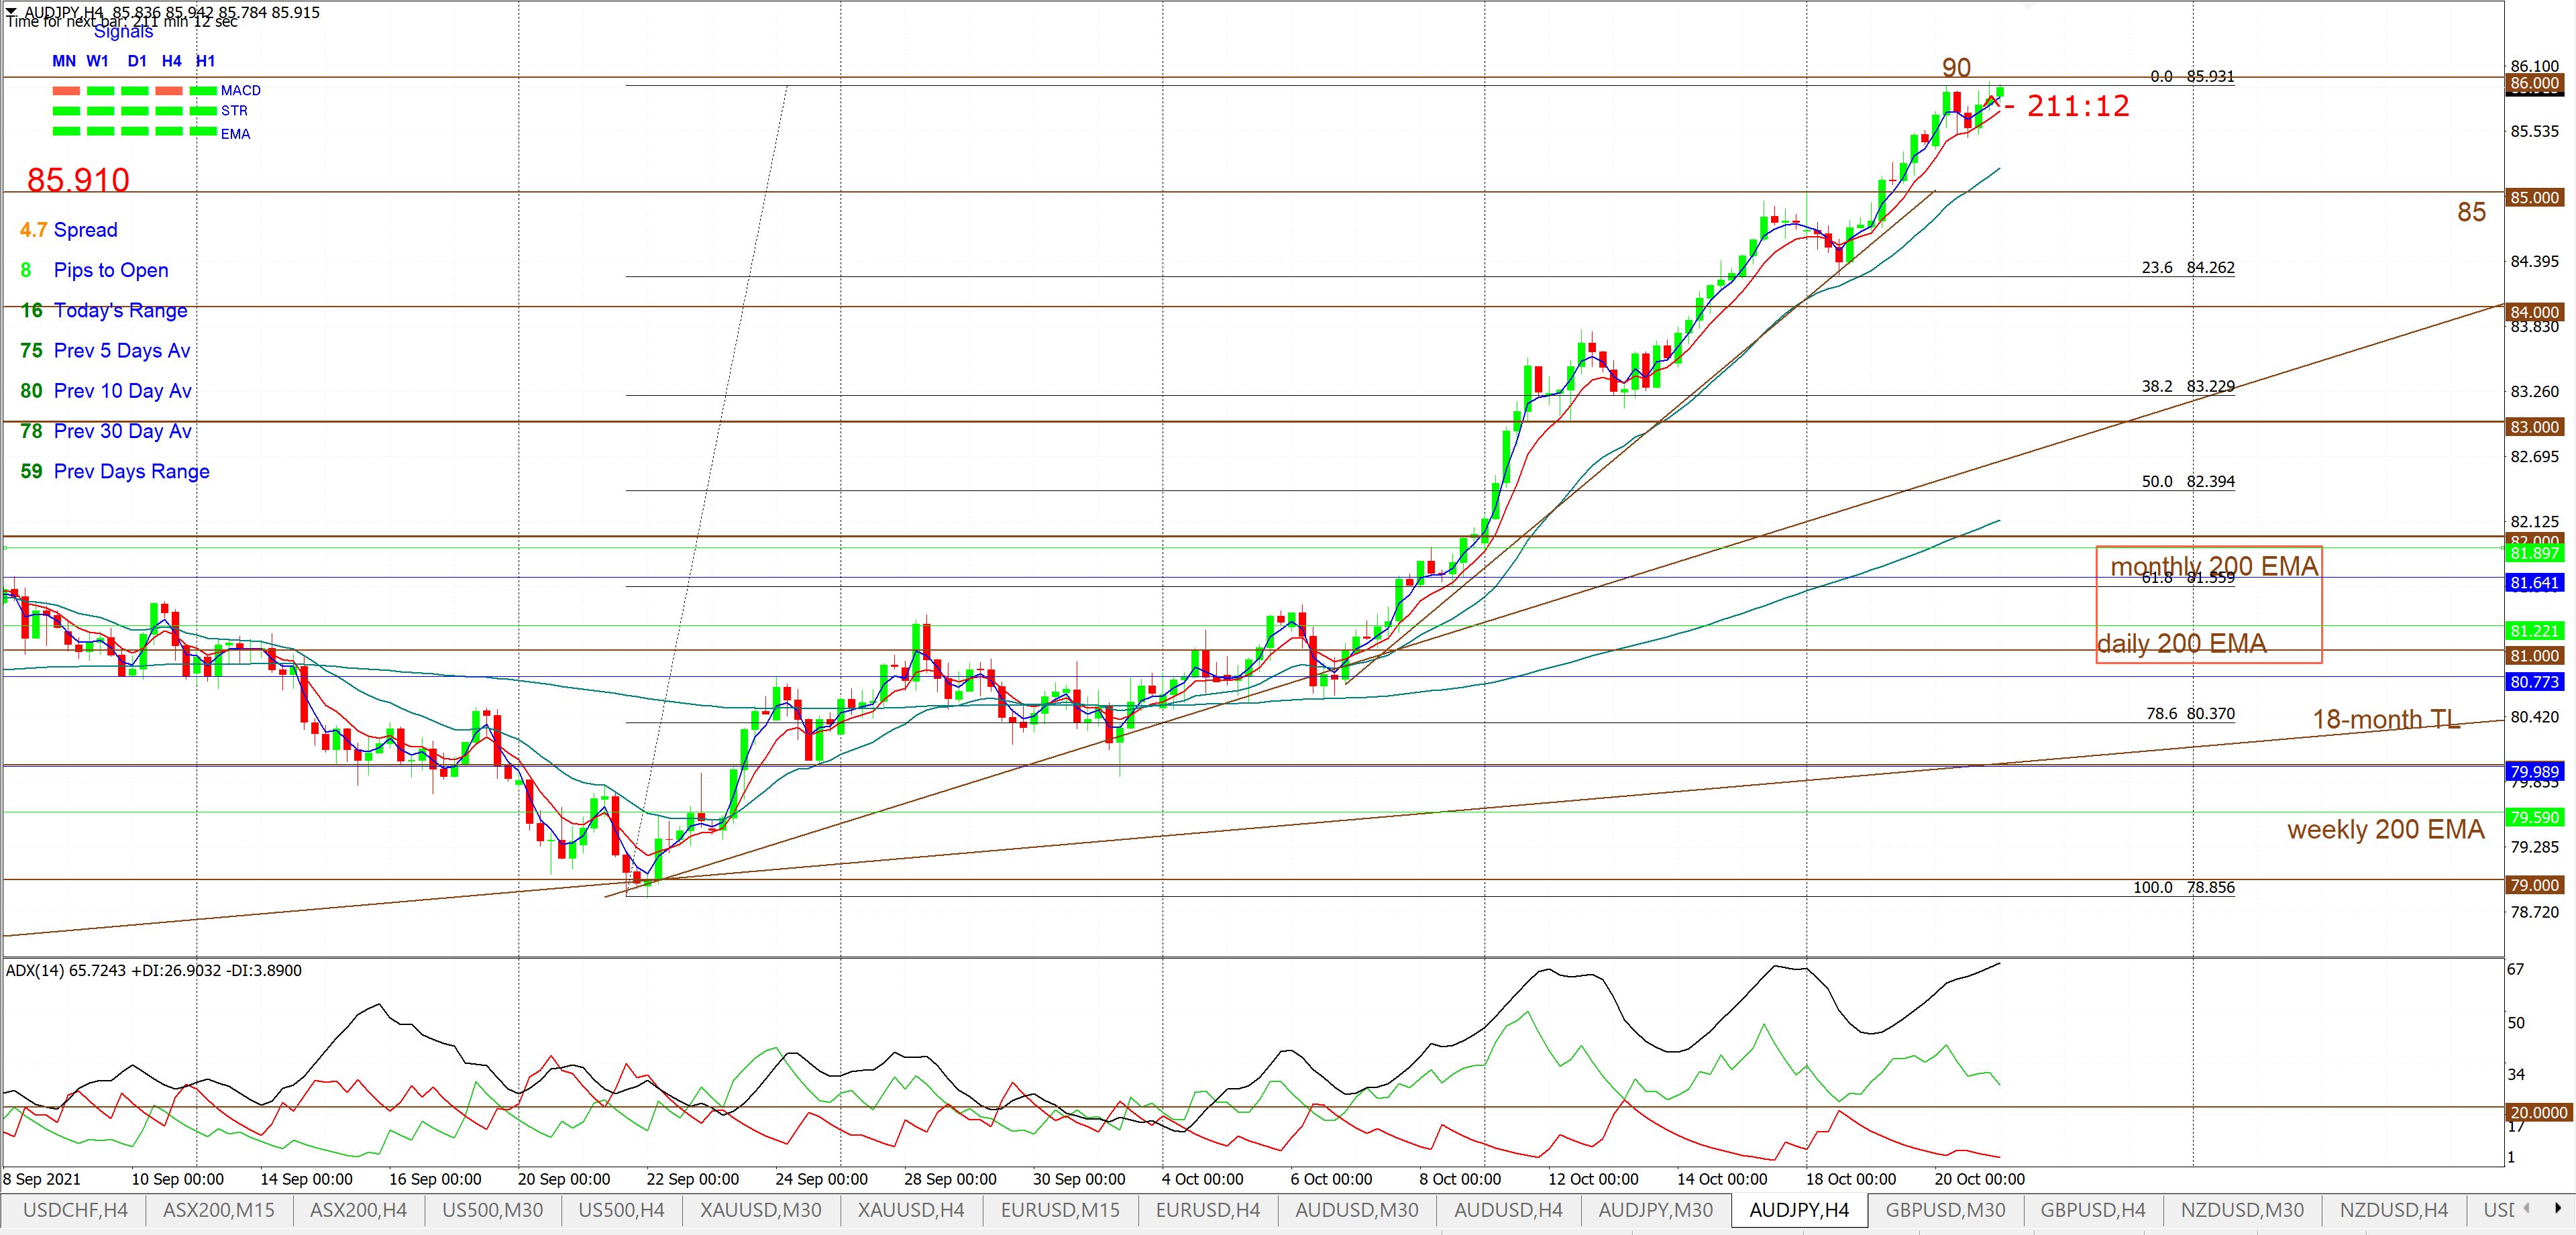This screenshot has width=2576, height=1235.
Task: Click the Today's Range label
Action: [121, 311]
